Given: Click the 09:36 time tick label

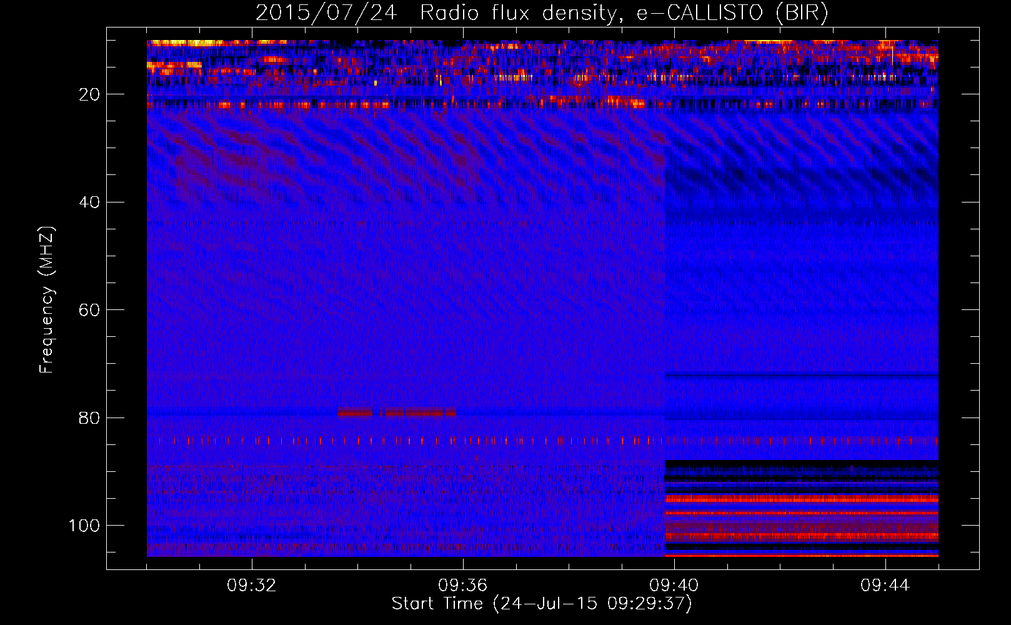Looking at the screenshot, I should [463, 586].
